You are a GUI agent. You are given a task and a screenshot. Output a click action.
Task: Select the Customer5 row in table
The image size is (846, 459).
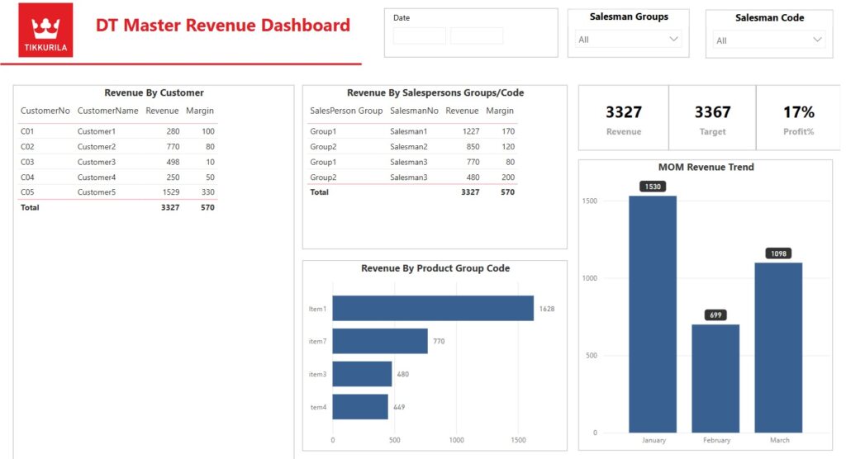point(116,192)
